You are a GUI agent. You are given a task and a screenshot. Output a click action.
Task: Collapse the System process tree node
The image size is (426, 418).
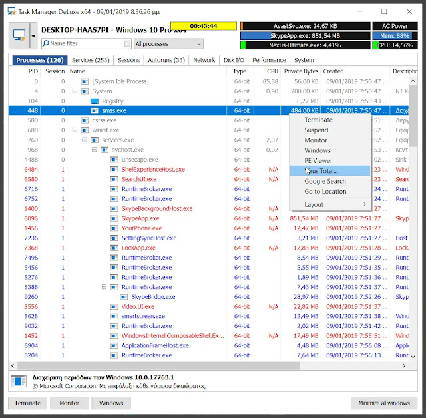click(x=75, y=91)
